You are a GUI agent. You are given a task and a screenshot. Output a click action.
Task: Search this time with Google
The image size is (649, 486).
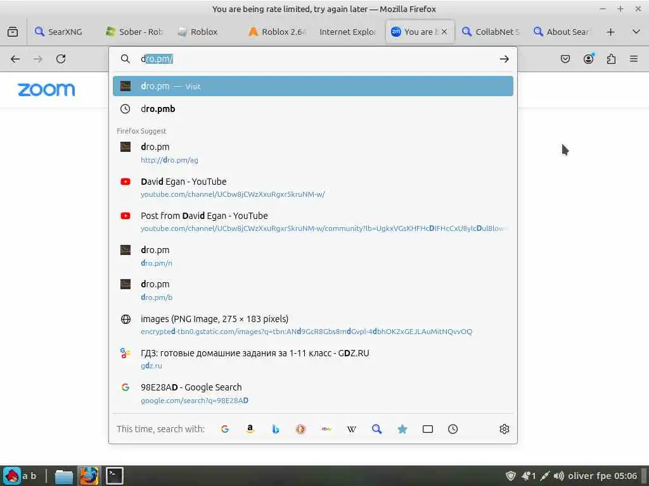coord(225,429)
